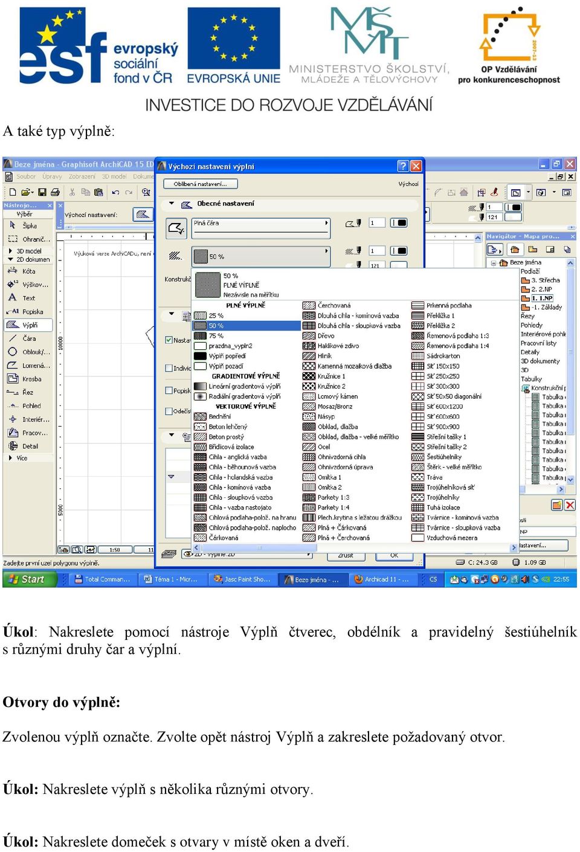Open the Zobrazení menu
This screenshot has width=580, height=852.
(x=82, y=176)
